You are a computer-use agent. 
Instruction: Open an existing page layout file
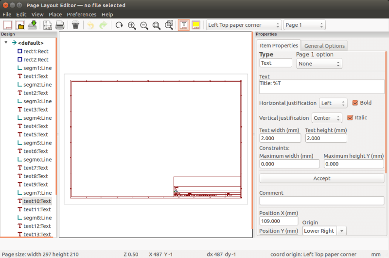[20, 25]
